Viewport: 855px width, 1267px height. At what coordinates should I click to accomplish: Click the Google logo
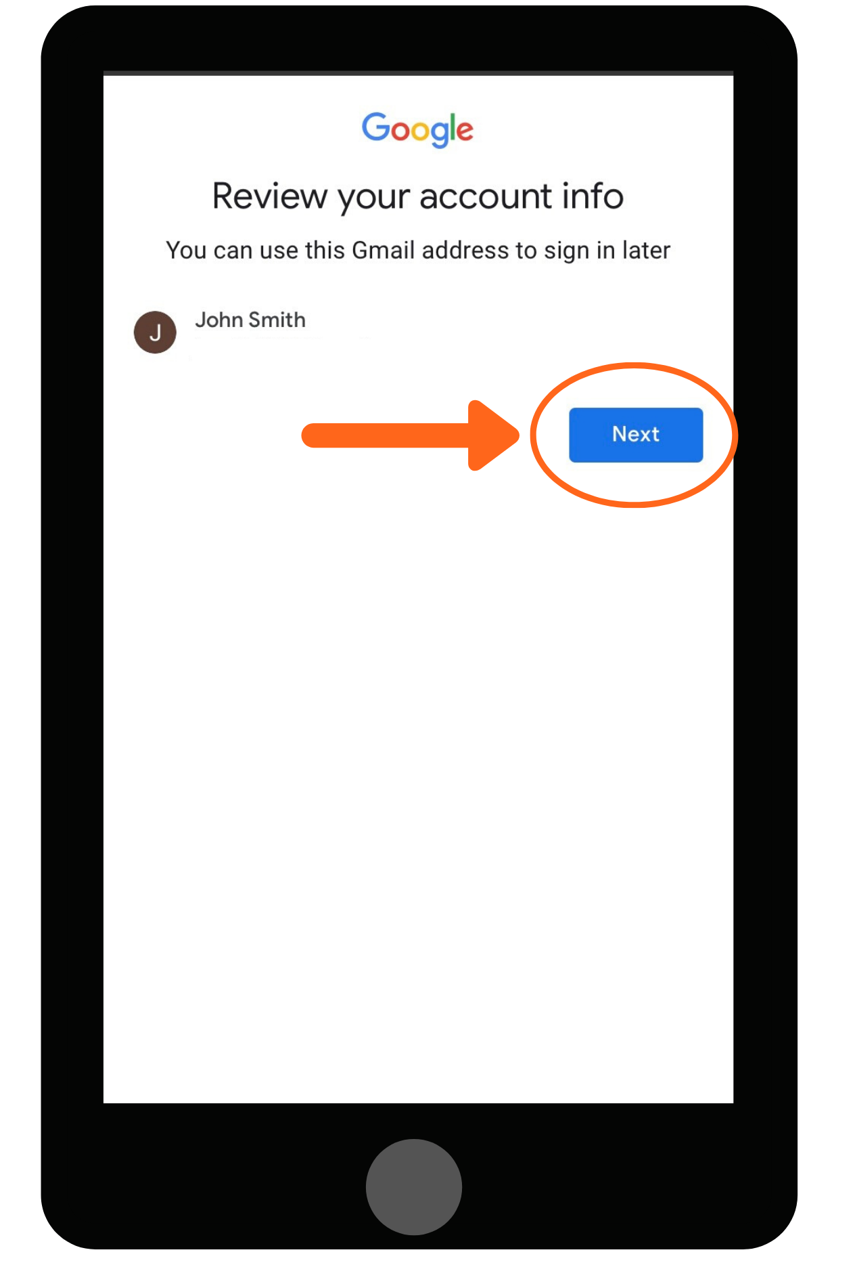coord(417,129)
